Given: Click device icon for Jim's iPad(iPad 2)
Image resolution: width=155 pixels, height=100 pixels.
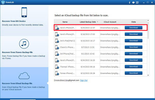Looking at the screenshot, I should coord(57,41).
